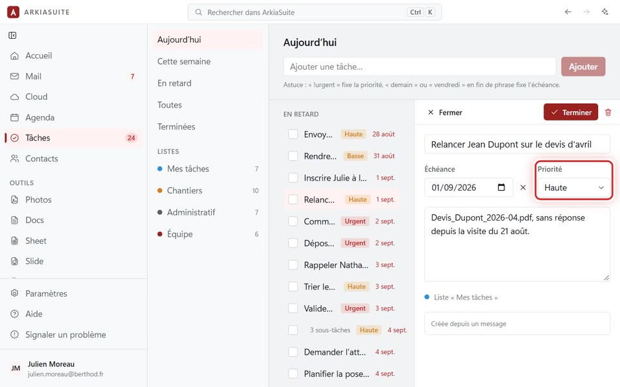
Task: Launch the Sheet tool
Action: [74, 241]
